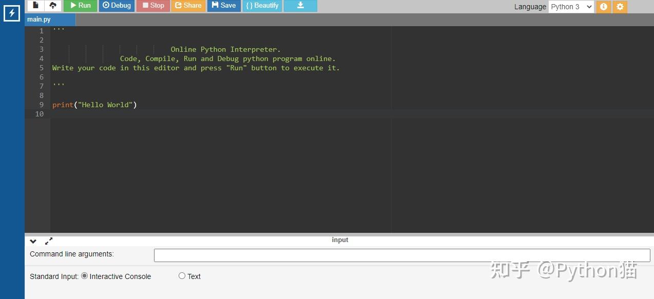Select line 9 print statement

click(x=94, y=105)
